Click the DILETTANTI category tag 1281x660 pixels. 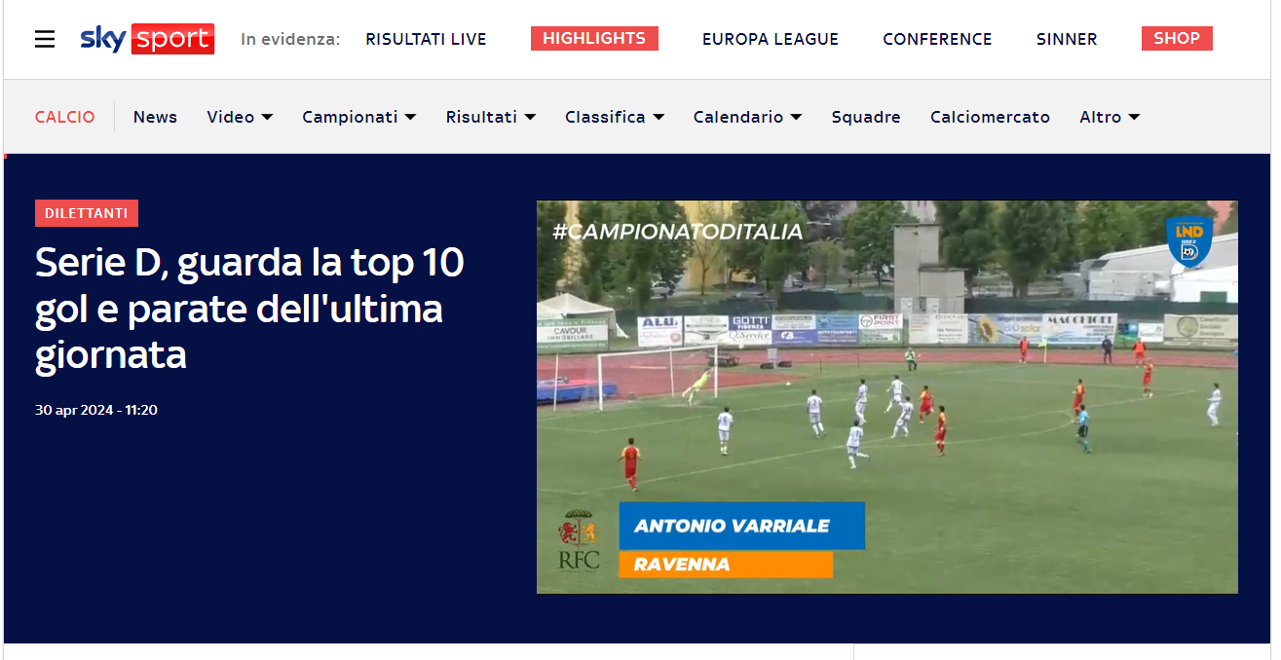tap(87, 213)
